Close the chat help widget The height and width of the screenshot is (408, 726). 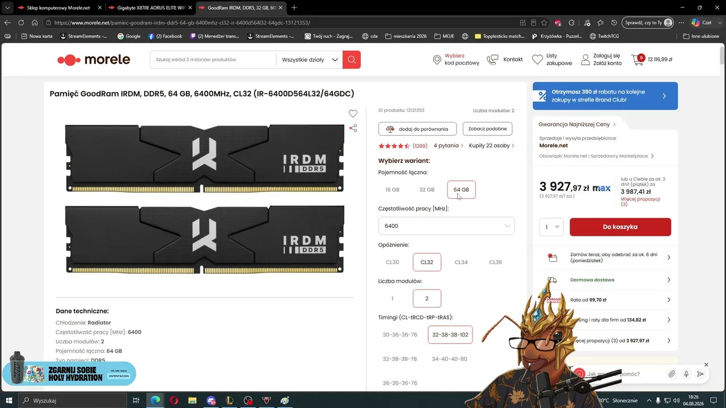pyautogui.click(x=706, y=364)
